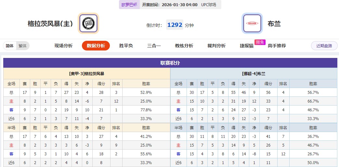
Task: Switch language to 简体
Action: tap(10, 46)
